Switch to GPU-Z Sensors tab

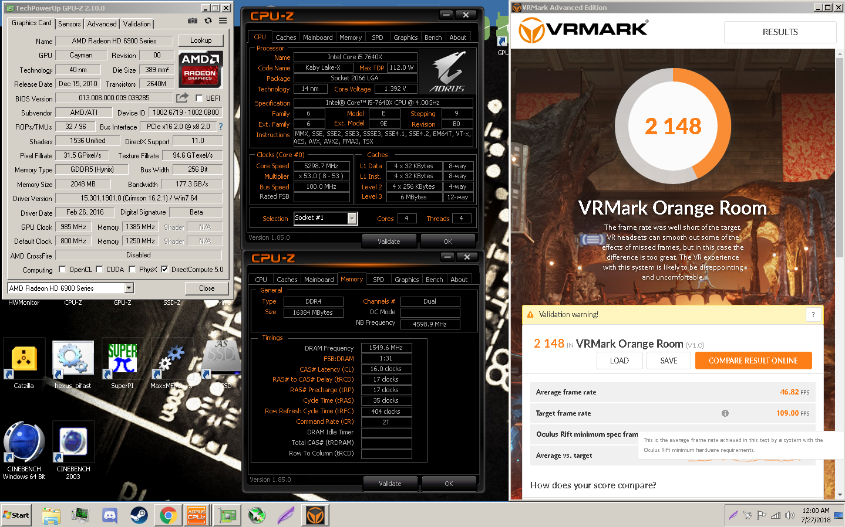pyautogui.click(x=69, y=24)
